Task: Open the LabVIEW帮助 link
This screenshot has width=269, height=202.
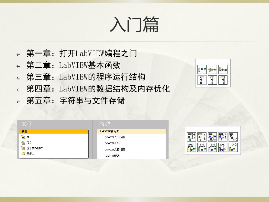Action: click(x=112, y=156)
